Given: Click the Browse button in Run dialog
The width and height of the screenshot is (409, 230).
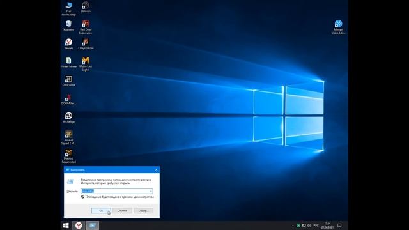Looking at the screenshot, I should click(143, 211).
